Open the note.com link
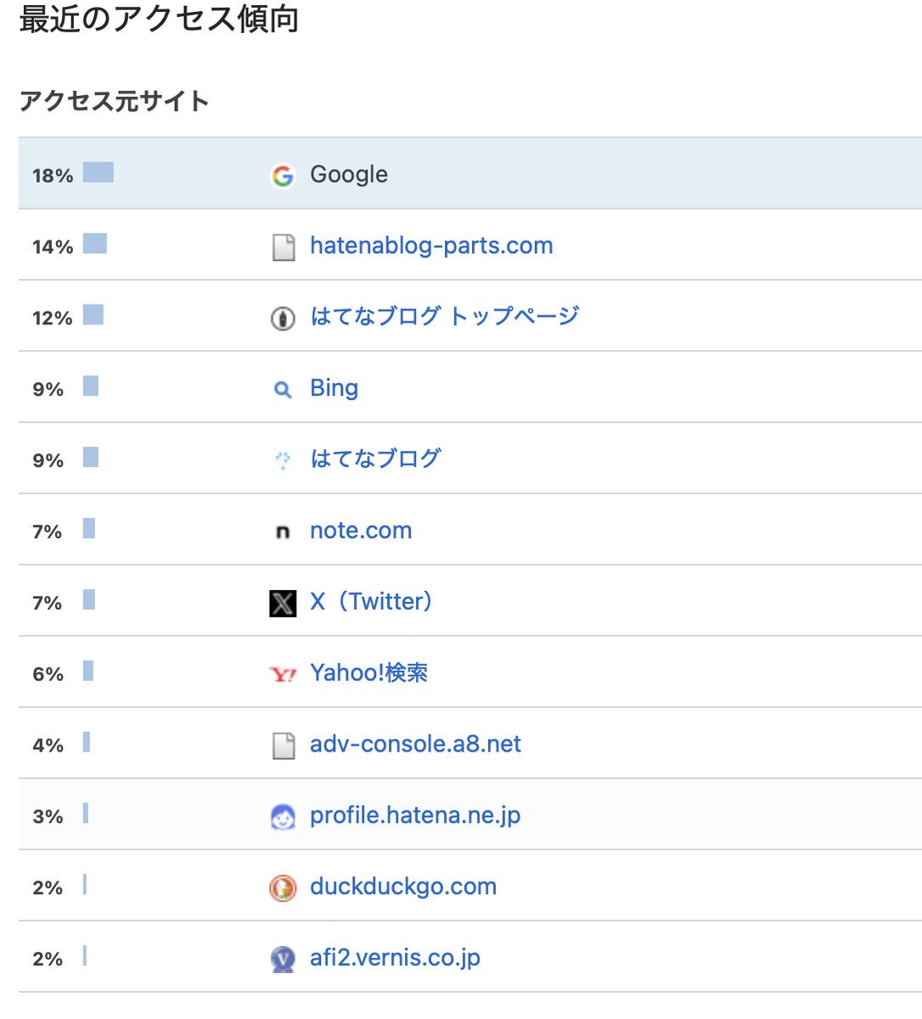Screen dimensions: 922x1019 361,531
